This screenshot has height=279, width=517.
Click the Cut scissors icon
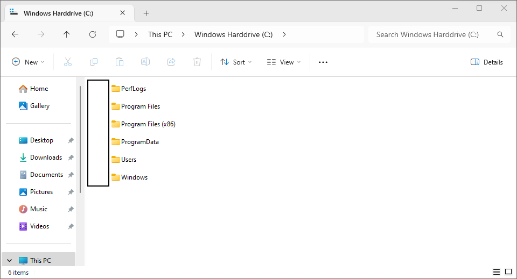tap(68, 62)
